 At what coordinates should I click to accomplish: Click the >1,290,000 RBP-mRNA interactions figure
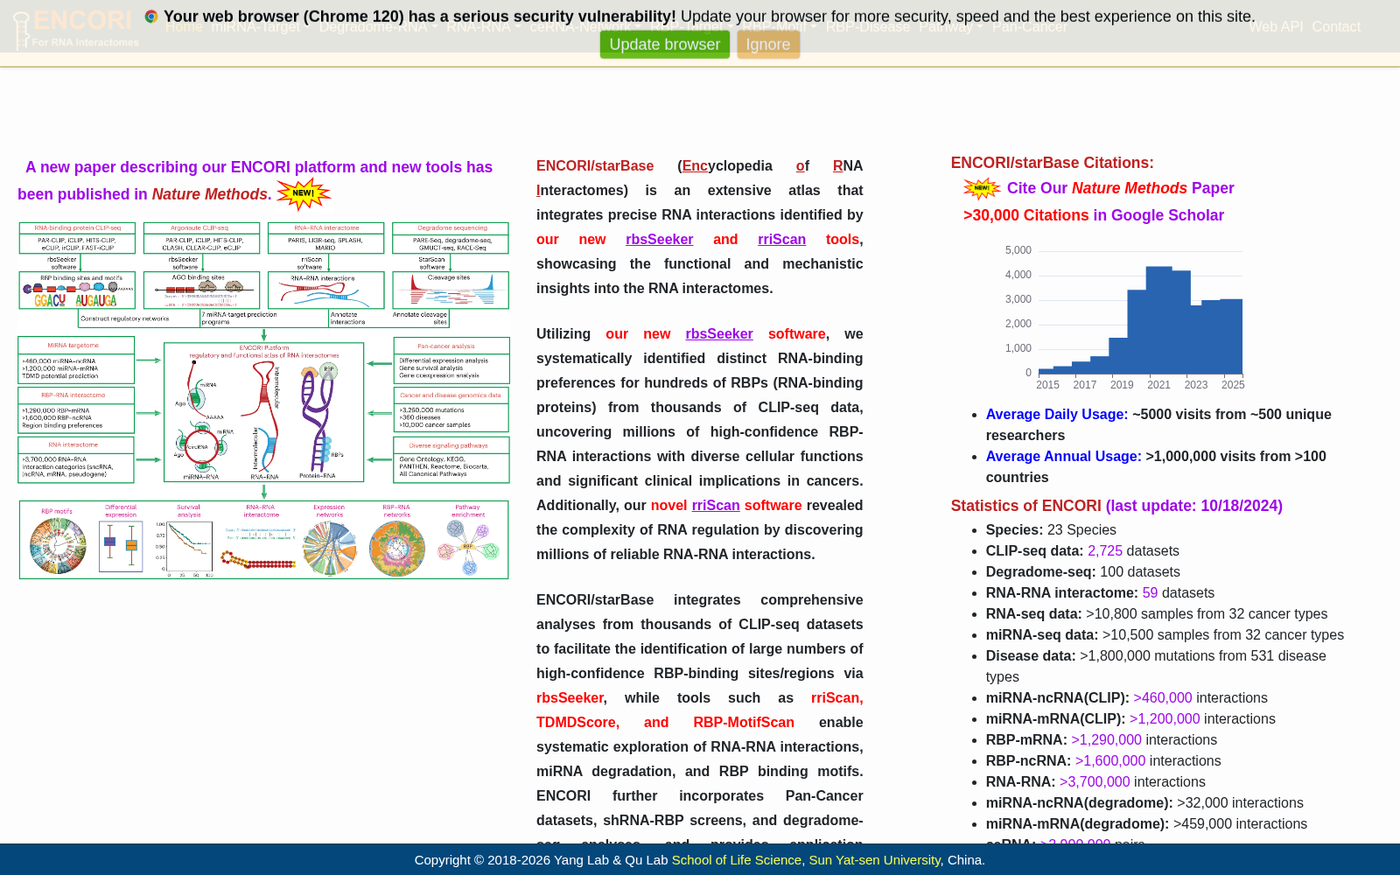[x=1107, y=740]
